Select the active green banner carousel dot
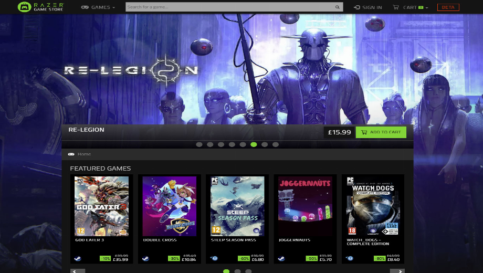The height and width of the screenshot is (273, 483). 254,144
